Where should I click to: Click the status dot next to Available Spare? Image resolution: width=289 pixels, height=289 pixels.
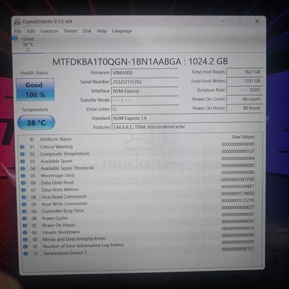coord(22,161)
